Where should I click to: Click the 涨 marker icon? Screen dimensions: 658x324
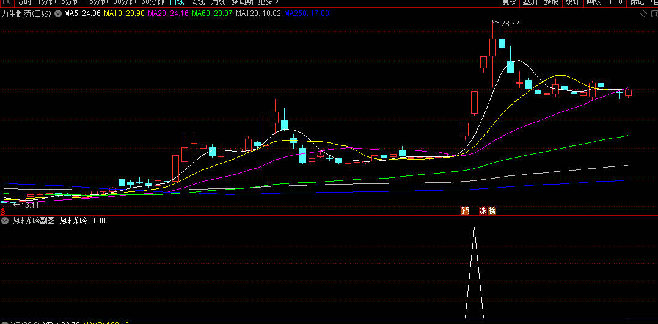click(x=483, y=211)
